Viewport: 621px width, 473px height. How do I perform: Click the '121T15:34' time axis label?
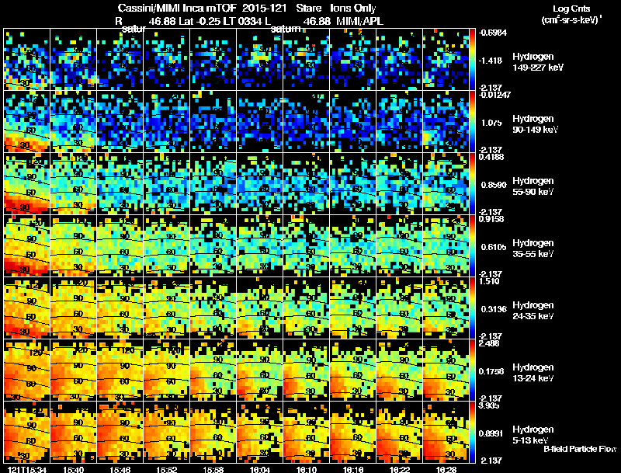pos(27,470)
